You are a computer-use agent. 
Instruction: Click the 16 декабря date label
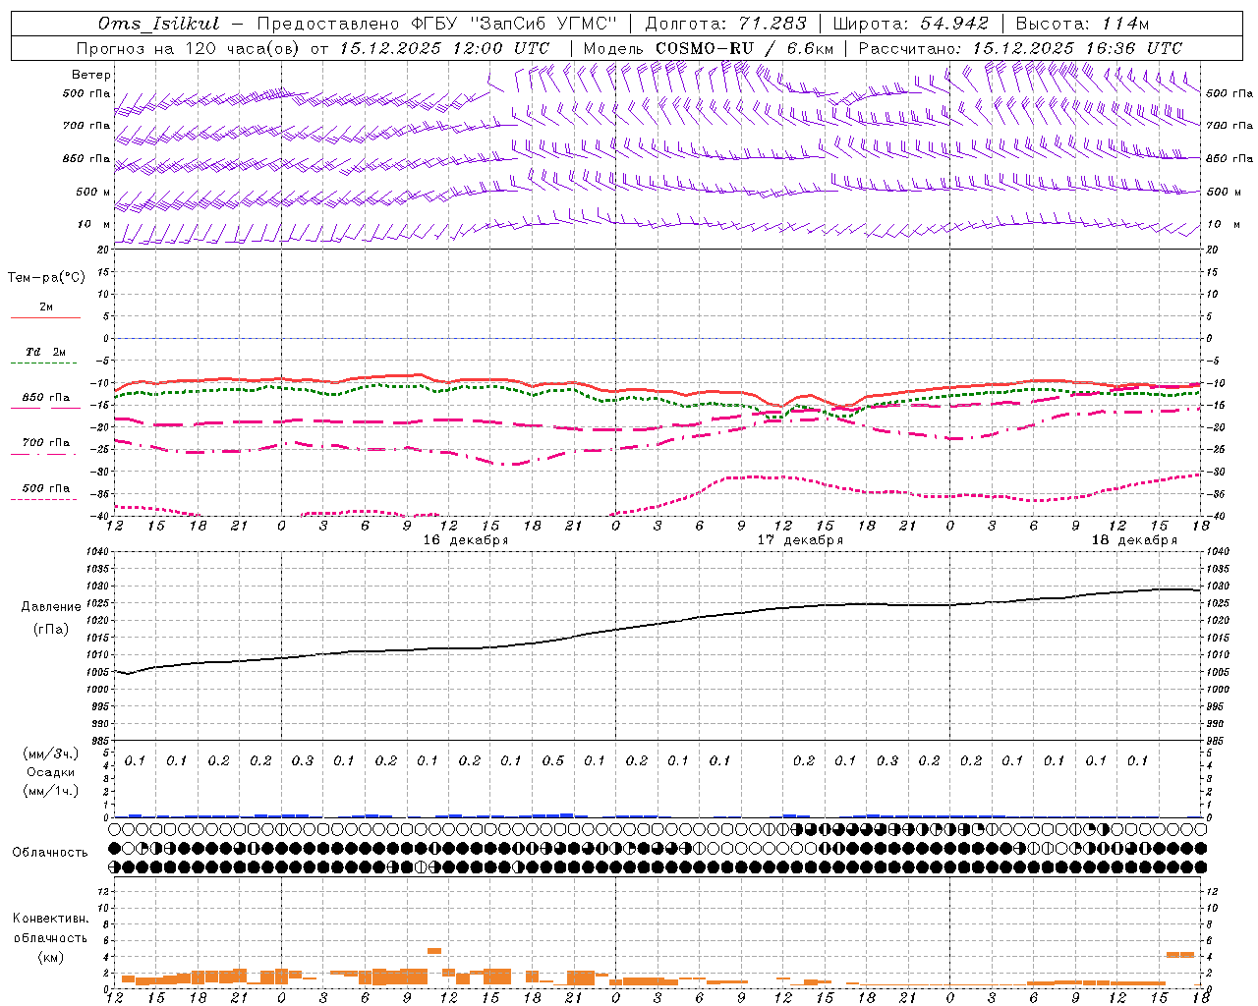[x=465, y=540]
